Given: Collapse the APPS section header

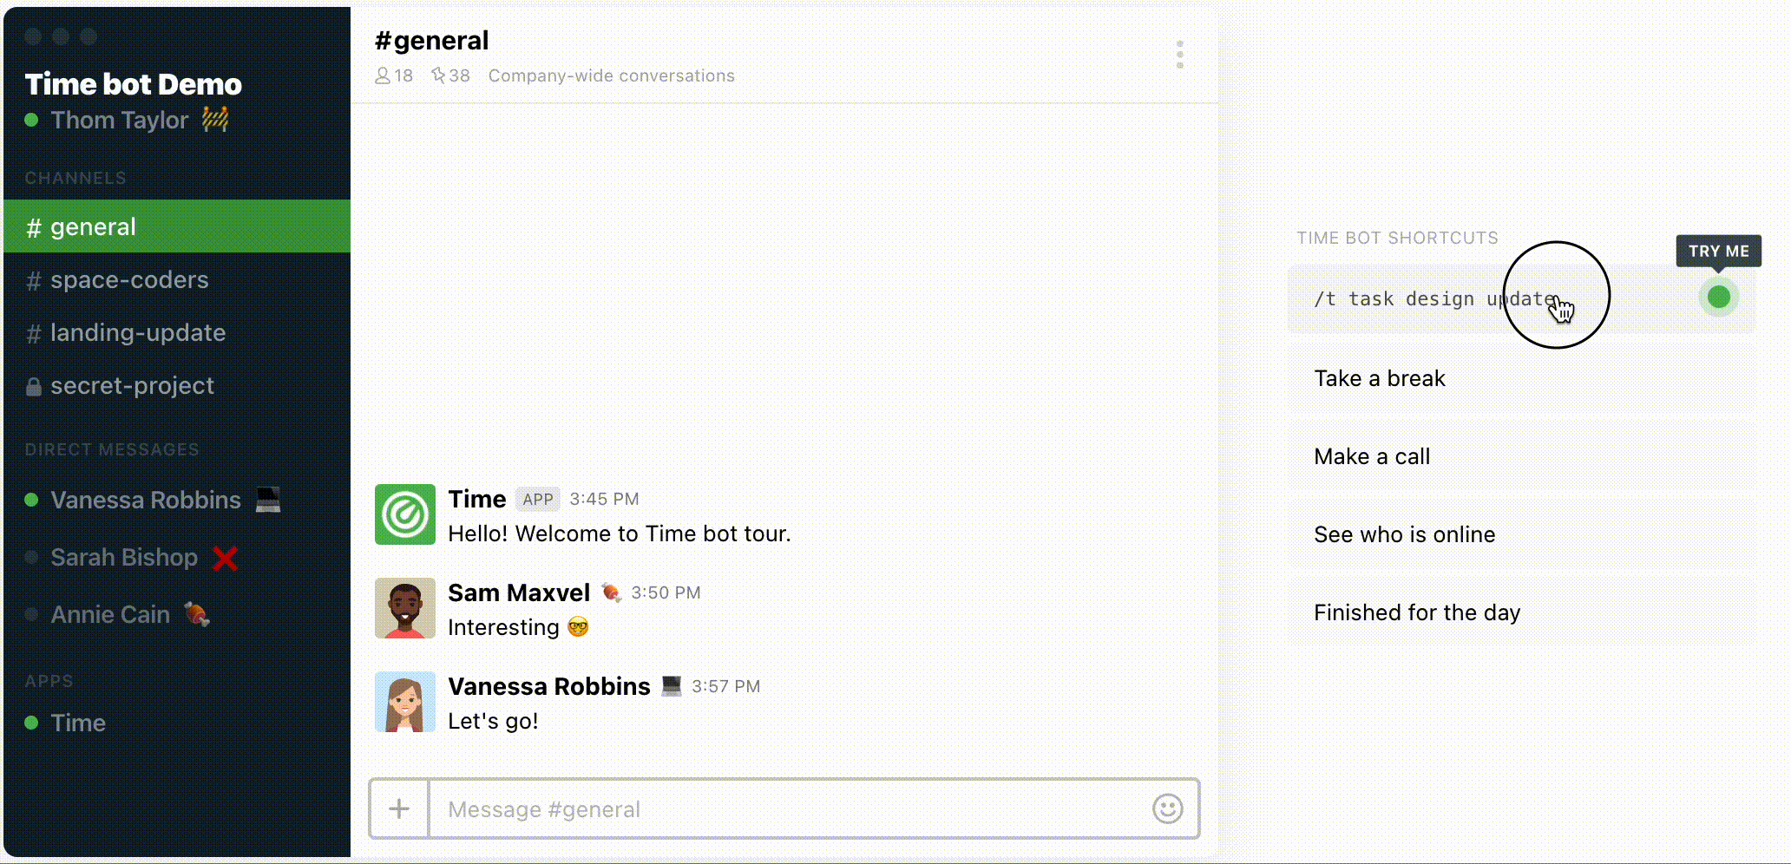Looking at the screenshot, I should click(49, 681).
